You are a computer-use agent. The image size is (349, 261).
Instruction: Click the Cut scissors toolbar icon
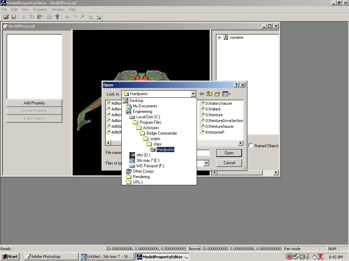click(x=24, y=17)
